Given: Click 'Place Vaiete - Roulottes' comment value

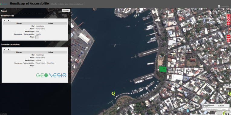Looking at the screenshot, I should (45, 63).
